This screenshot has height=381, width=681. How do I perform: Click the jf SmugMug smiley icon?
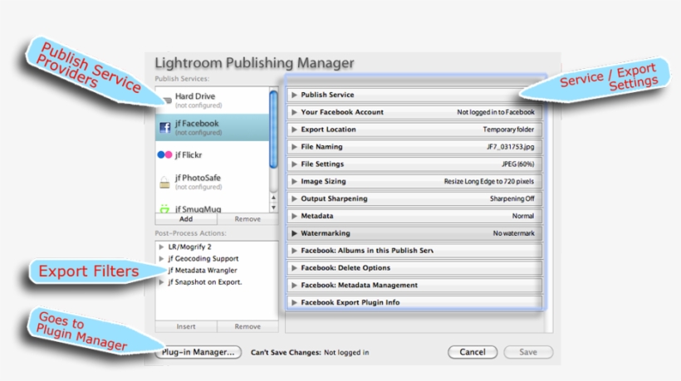point(164,208)
